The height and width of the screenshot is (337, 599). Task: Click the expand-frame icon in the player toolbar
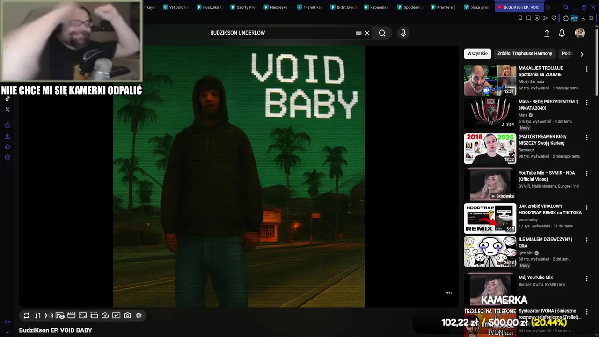(x=82, y=315)
